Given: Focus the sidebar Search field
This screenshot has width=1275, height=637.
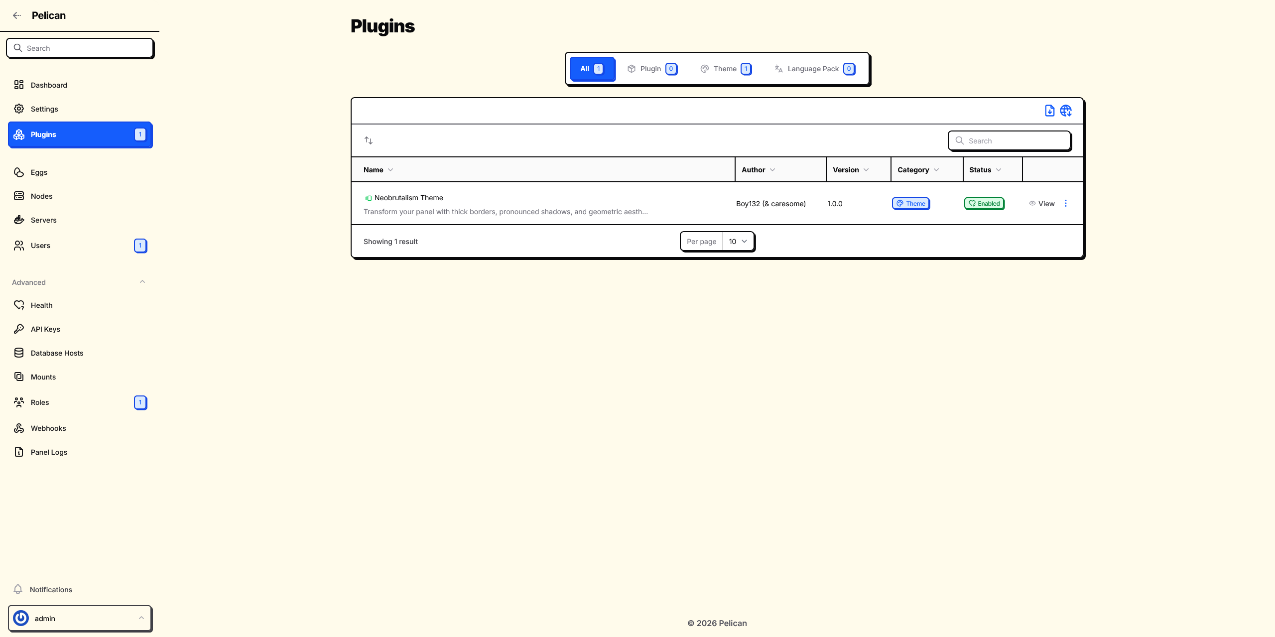Looking at the screenshot, I should click(x=80, y=48).
